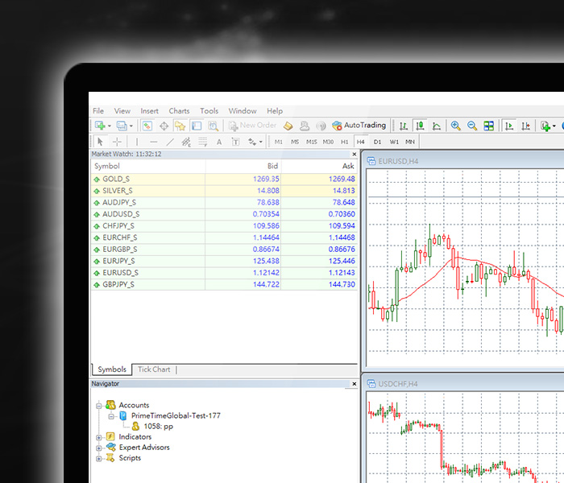This screenshot has width=564, height=483.
Task: Switch to candlestick chart display
Action: tap(420, 126)
